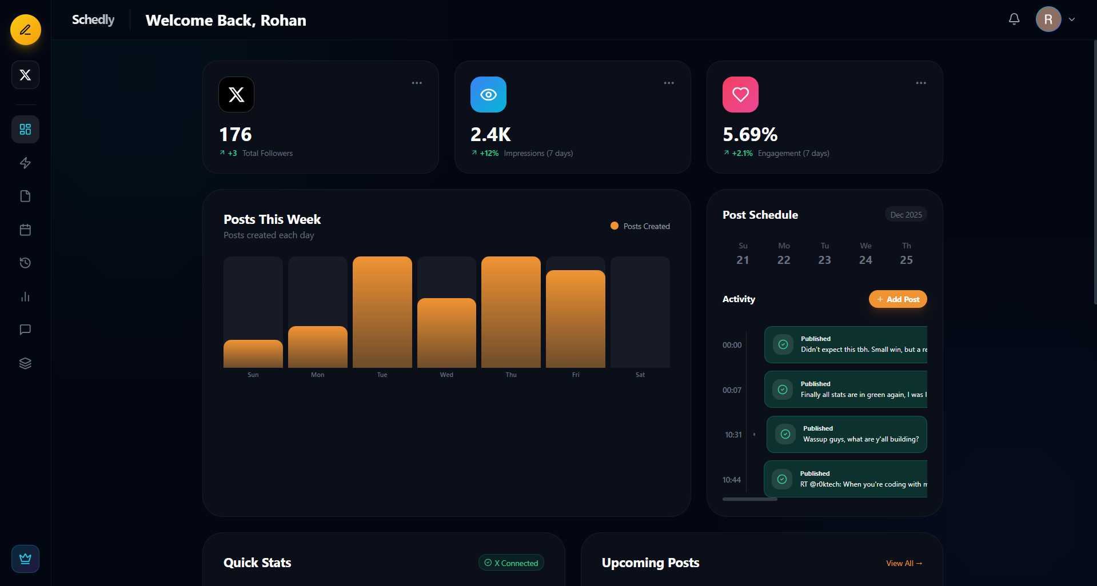This screenshot has height=586, width=1097.
Task: Open the Dashboard grid view
Action: pyautogui.click(x=25, y=129)
